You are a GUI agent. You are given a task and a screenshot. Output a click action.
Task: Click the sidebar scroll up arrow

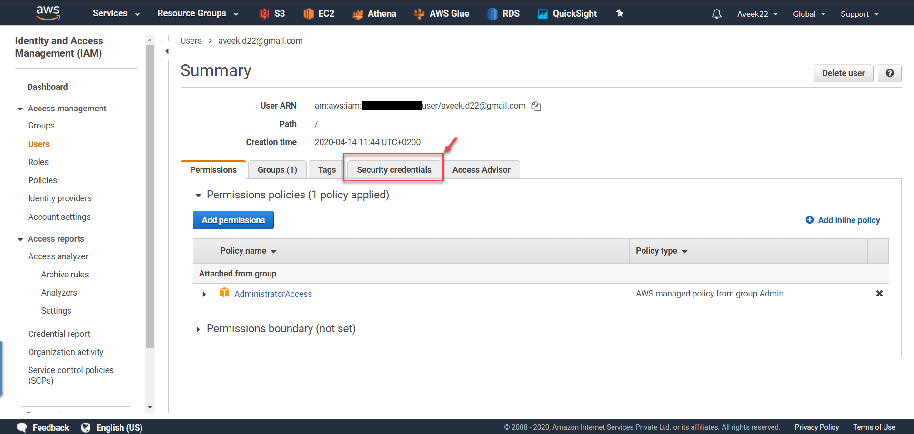tap(150, 40)
